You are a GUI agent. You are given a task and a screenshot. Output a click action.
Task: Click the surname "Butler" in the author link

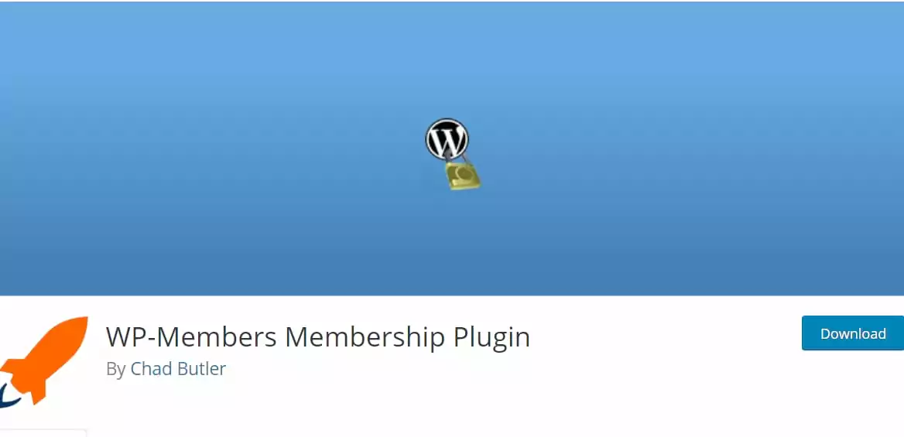coord(202,368)
